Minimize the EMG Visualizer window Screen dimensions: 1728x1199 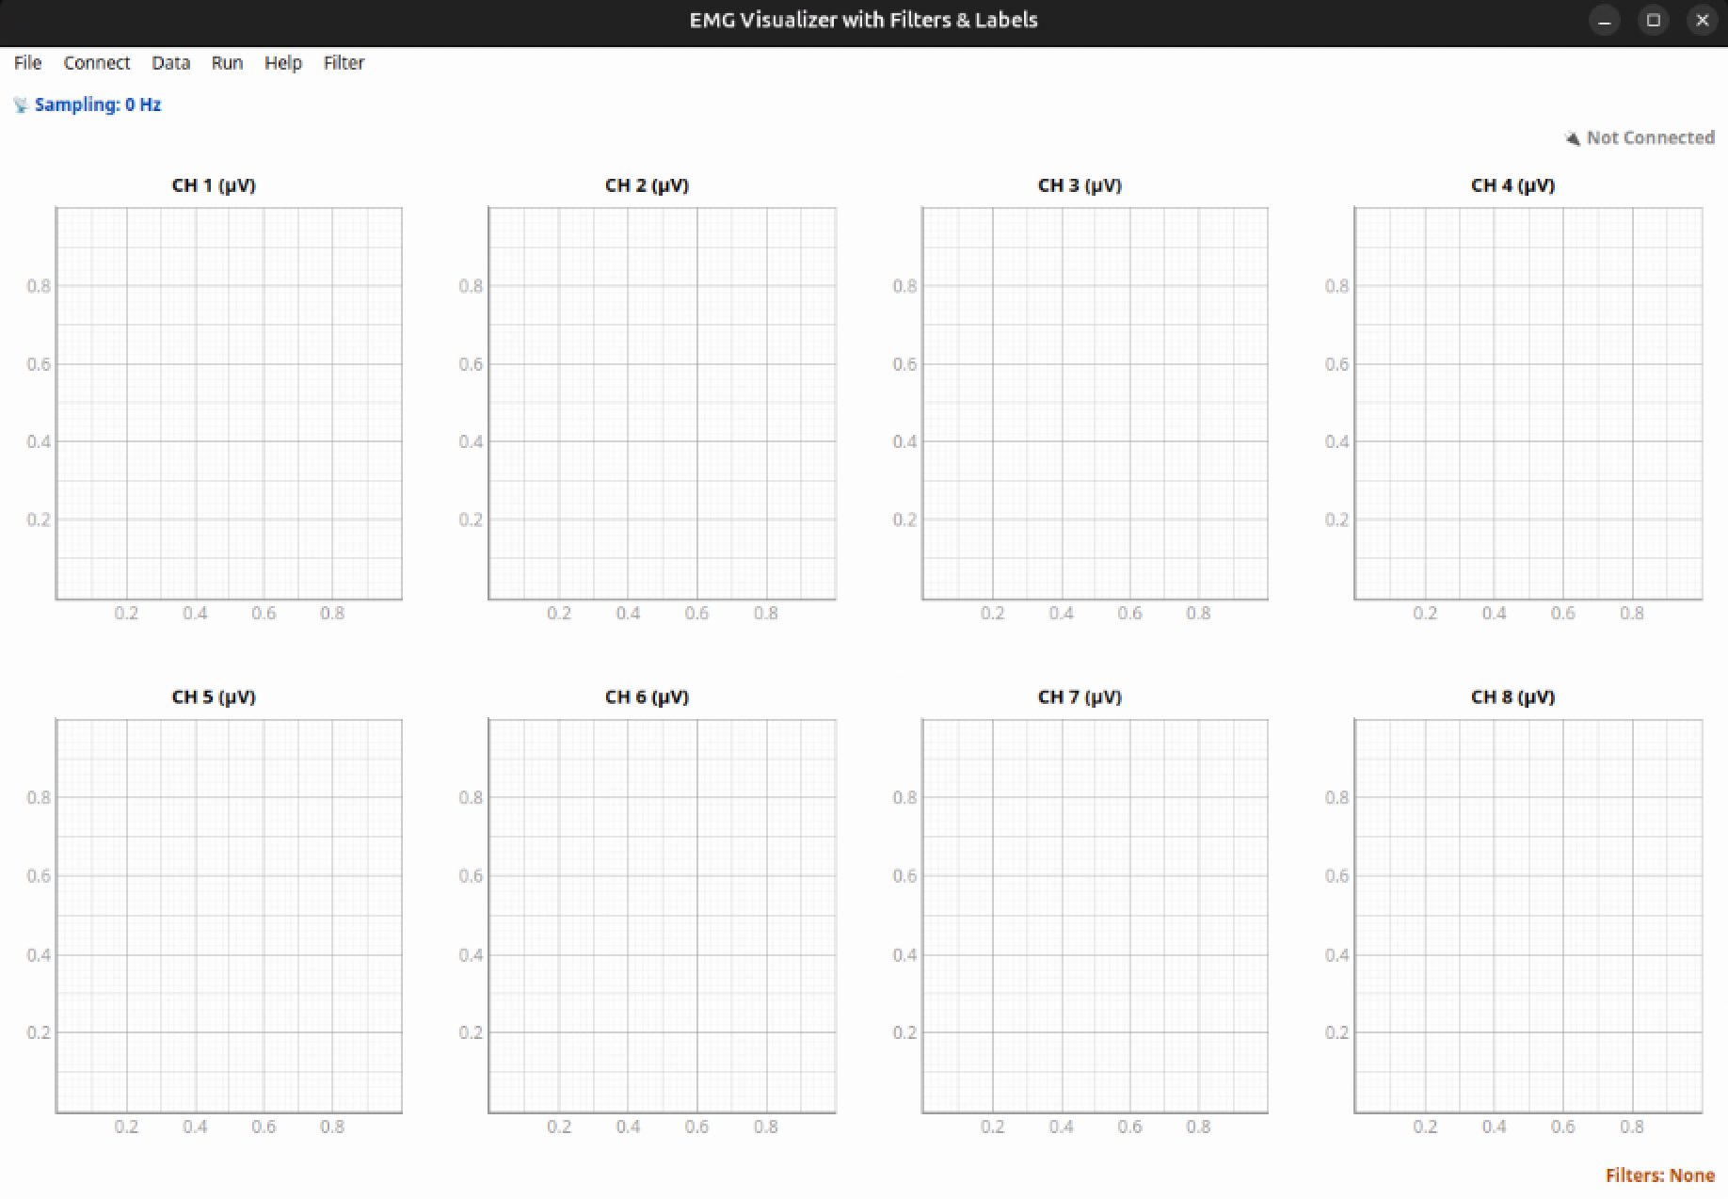point(1605,20)
